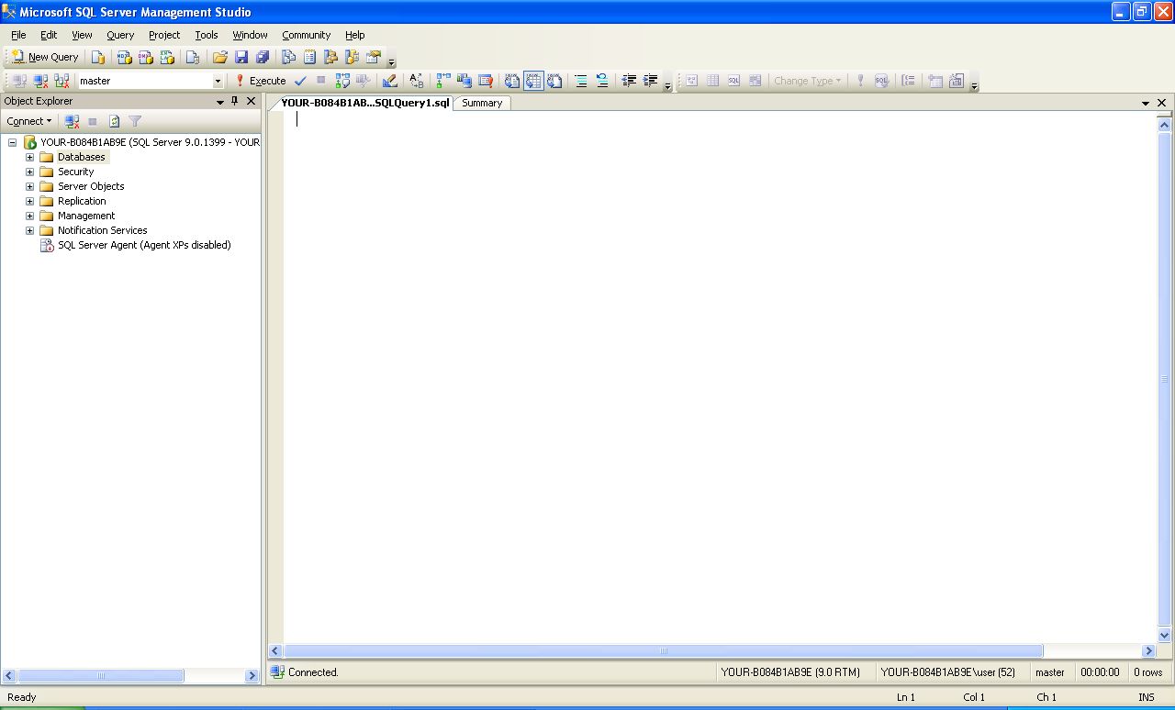
Task: Open the Tools menu
Action: (207, 35)
